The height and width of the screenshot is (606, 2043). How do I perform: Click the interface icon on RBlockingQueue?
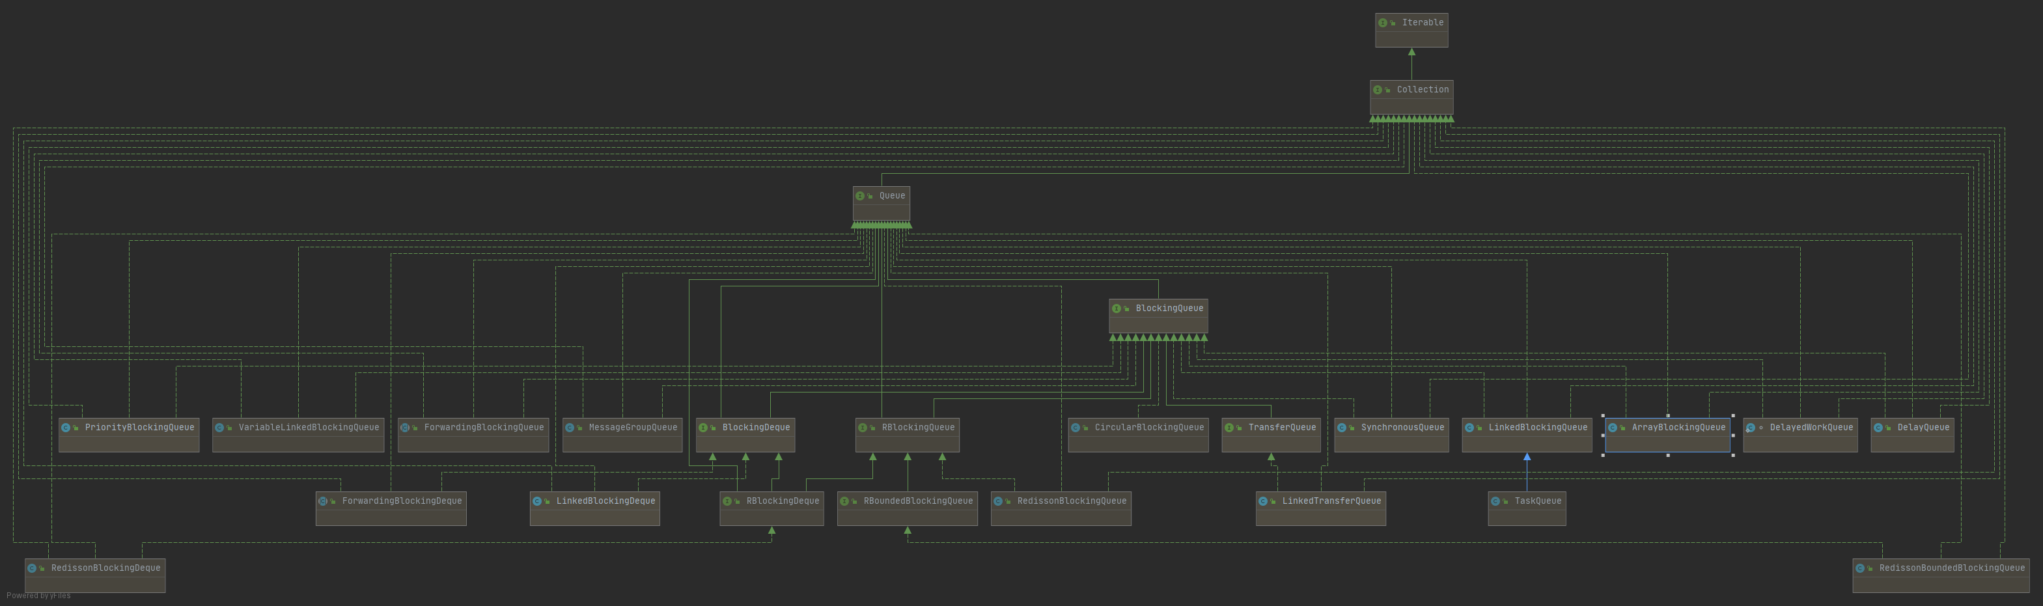(x=862, y=428)
